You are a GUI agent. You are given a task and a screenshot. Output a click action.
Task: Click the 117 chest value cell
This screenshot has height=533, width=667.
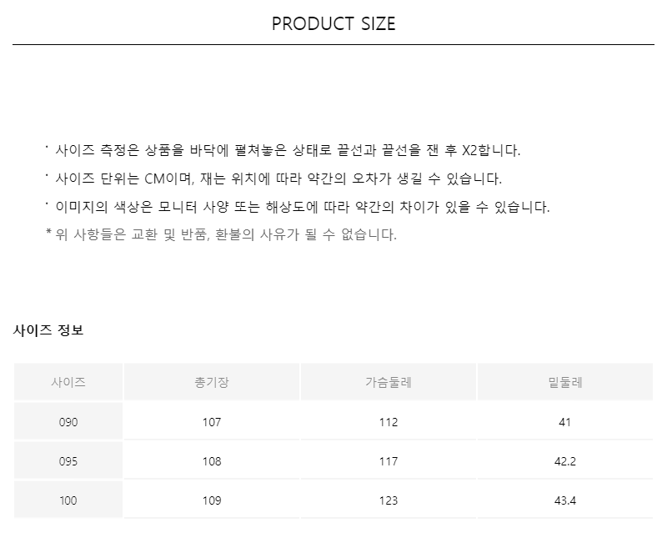(389, 461)
